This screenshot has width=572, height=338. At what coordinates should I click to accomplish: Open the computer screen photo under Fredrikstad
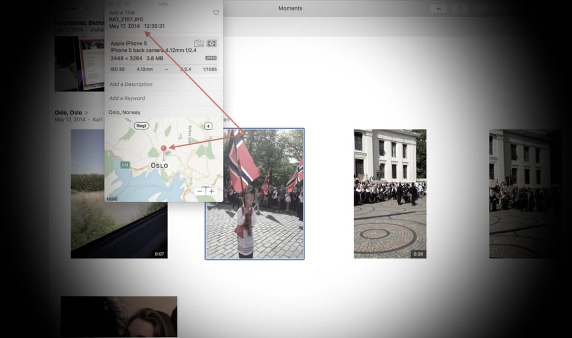[x=79, y=64]
